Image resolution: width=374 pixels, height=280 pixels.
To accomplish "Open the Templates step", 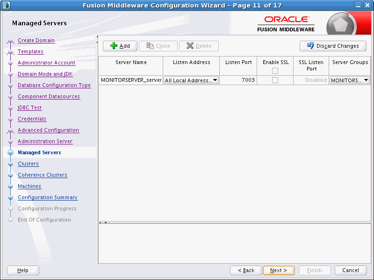I will [30, 51].
